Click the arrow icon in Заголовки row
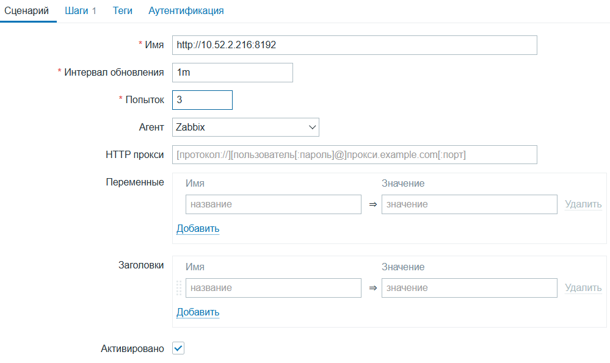Image resolution: width=610 pixels, height=363 pixels. pos(372,288)
